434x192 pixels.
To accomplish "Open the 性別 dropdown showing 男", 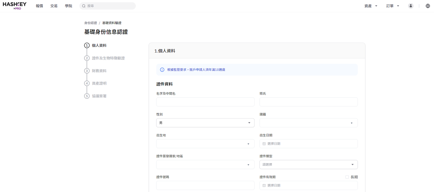I will click(205, 123).
